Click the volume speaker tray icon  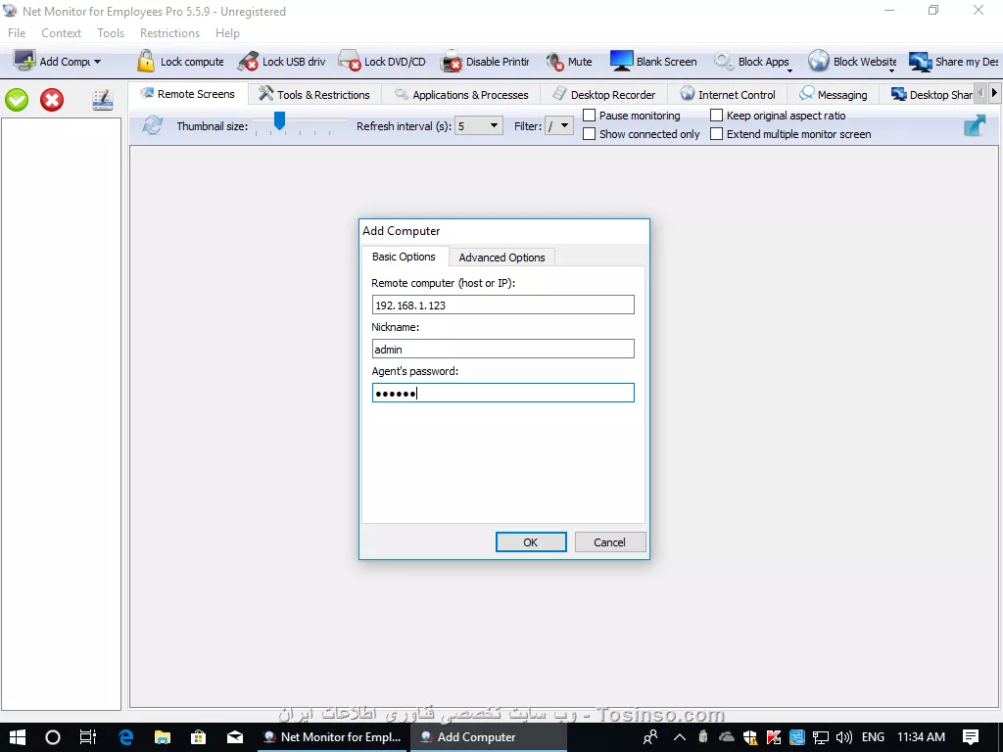click(x=843, y=737)
